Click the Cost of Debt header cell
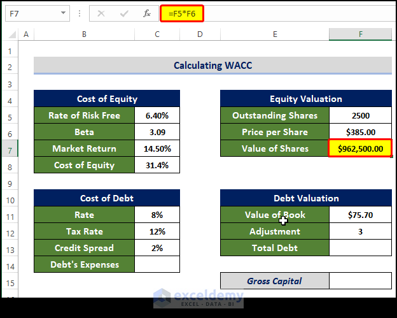This screenshot has width=397, height=318. (107, 198)
